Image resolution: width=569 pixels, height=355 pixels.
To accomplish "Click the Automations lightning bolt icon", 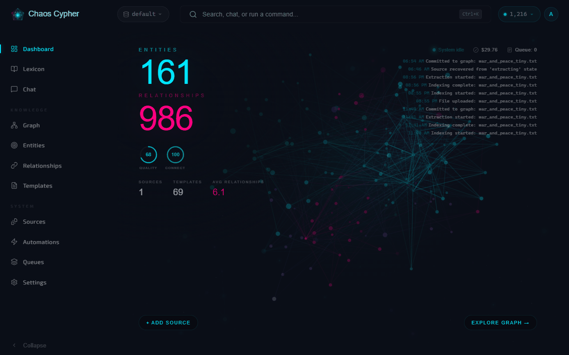I will point(14,242).
